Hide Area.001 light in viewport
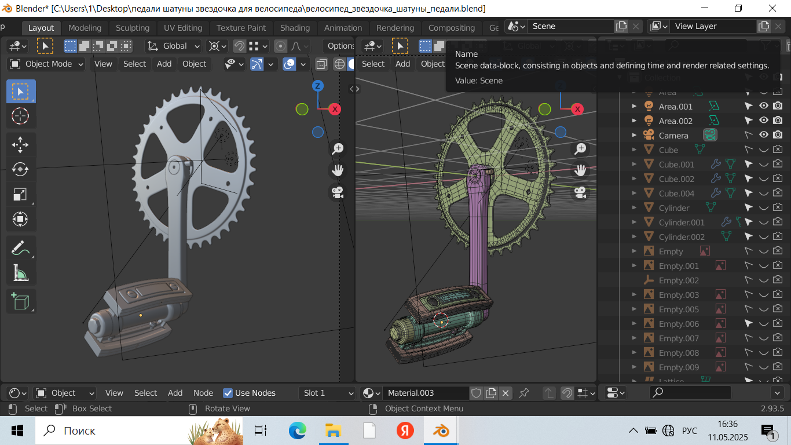This screenshot has width=791, height=445. click(x=764, y=106)
